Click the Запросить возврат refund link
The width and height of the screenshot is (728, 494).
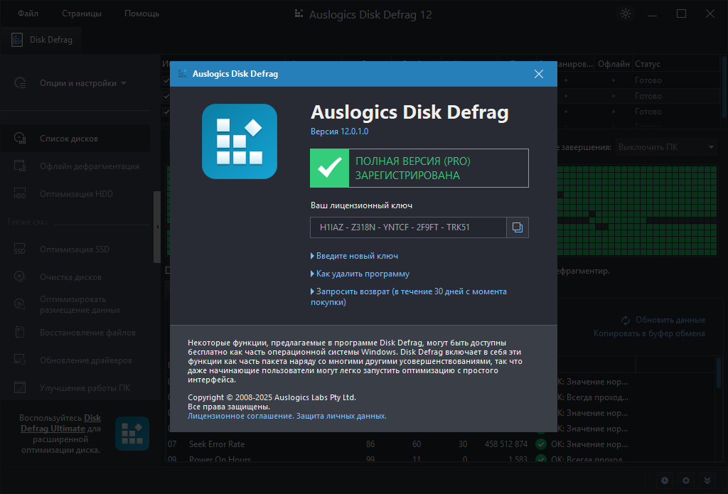tap(409, 296)
